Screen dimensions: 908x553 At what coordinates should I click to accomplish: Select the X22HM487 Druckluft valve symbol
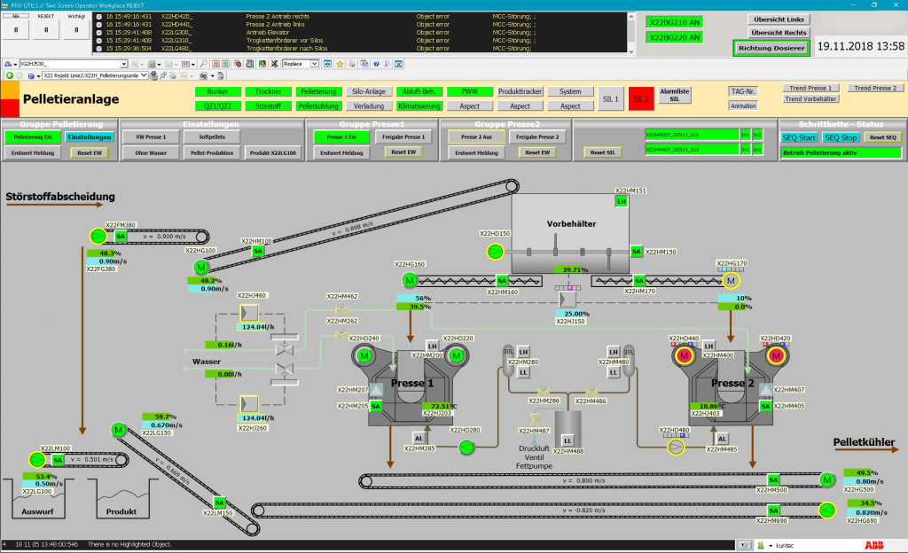point(534,418)
